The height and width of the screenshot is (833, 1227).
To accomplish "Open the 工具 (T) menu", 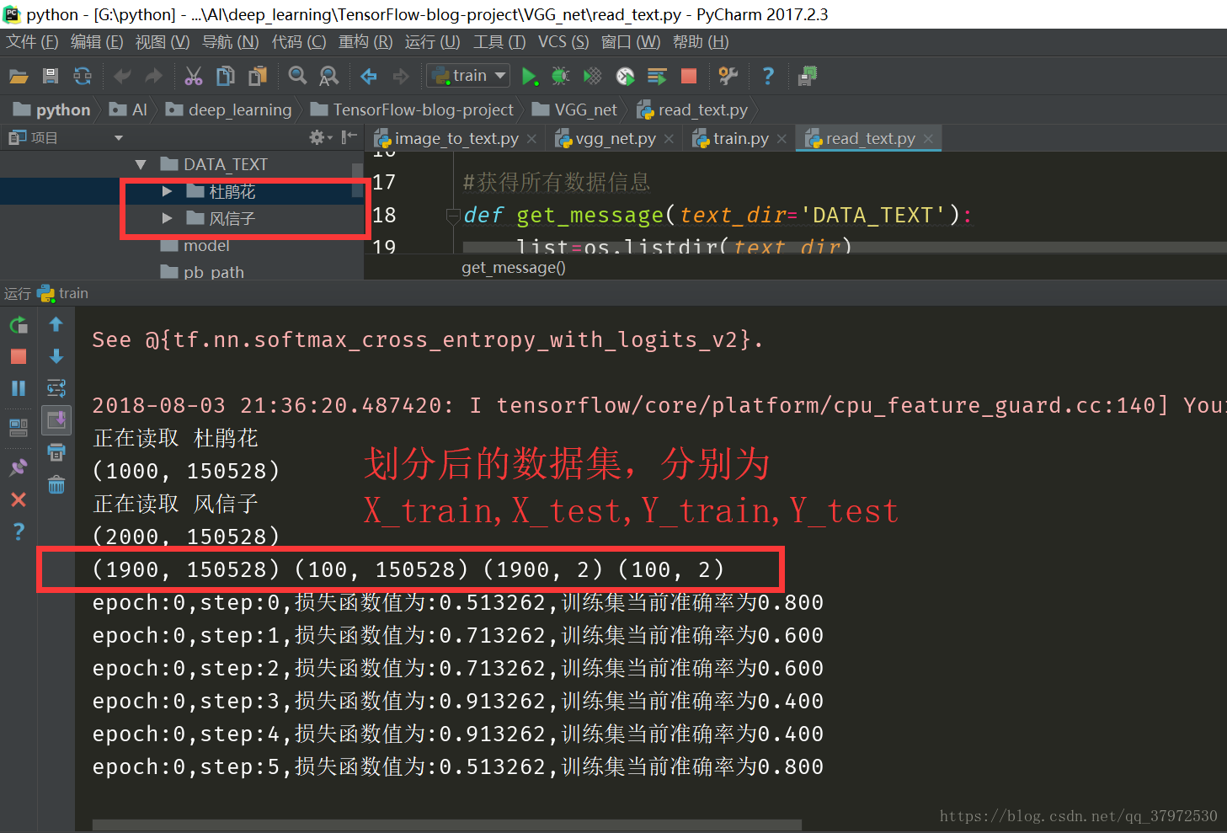I will click(499, 42).
